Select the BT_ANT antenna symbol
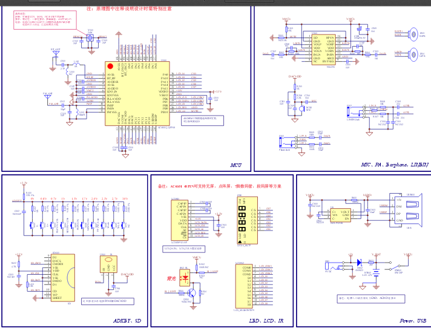The image size is (431, 331). pos(56,54)
